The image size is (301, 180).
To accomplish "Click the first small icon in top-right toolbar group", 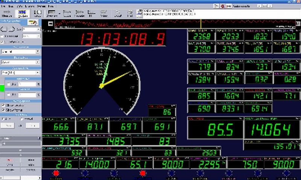I will click(x=216, y=6).
